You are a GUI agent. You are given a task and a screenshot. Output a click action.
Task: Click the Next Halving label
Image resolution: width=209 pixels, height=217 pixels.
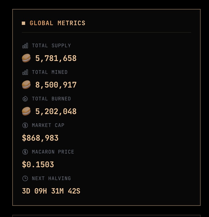tap(51, 178)
